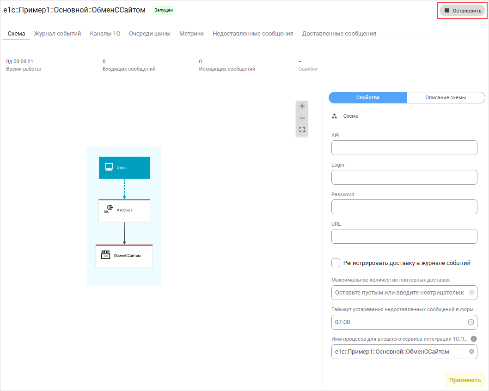Open the Журнал событий tab
Viewport: 489px width, 391px height.
tap(57, 34)
